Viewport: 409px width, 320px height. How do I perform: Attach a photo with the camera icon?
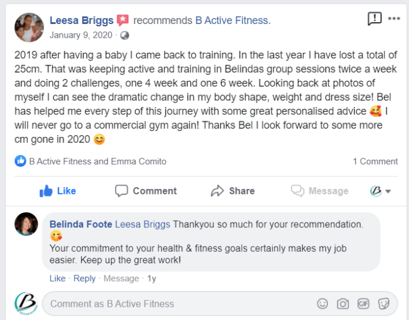pyautogui.click(x=343, y=304)
